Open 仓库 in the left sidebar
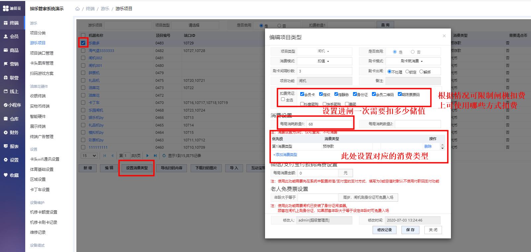 [x=13, y=119]
